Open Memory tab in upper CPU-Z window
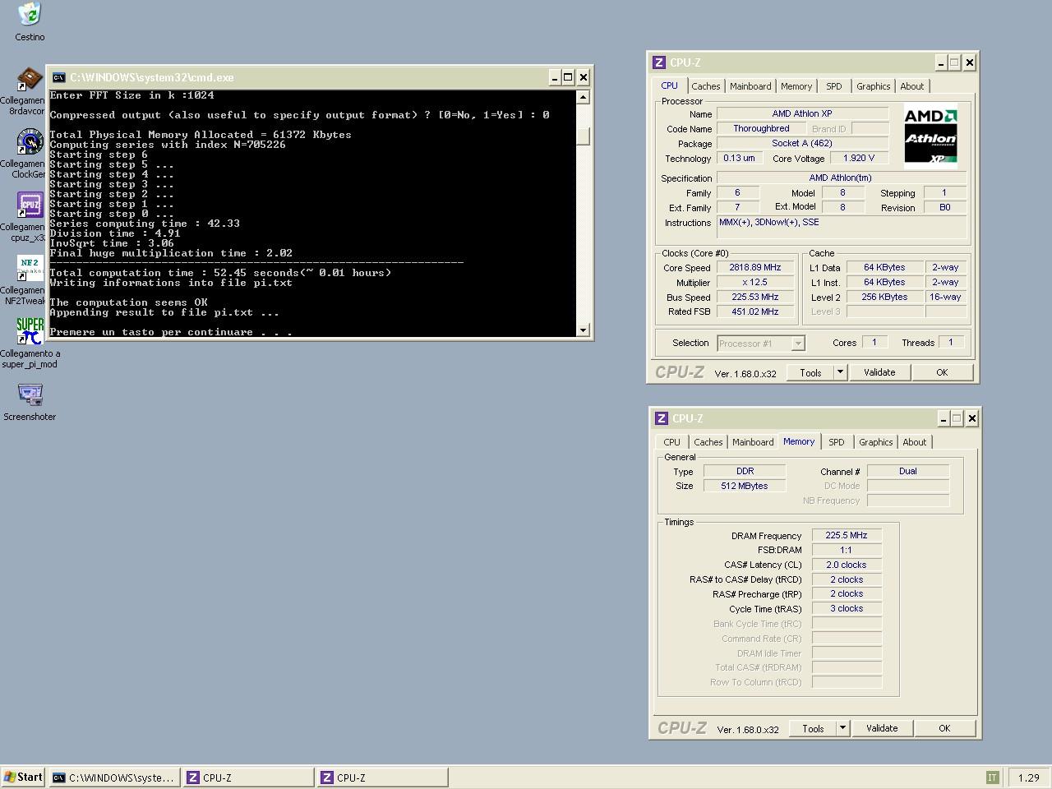 pos(796,86)
